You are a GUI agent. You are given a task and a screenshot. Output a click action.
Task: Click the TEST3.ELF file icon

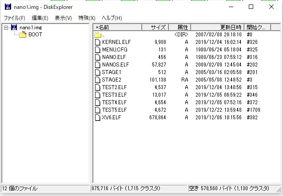coord(97,95)
